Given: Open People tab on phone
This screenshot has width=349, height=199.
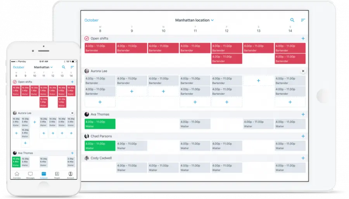Looking at the screenshot, I should point(57,175).
